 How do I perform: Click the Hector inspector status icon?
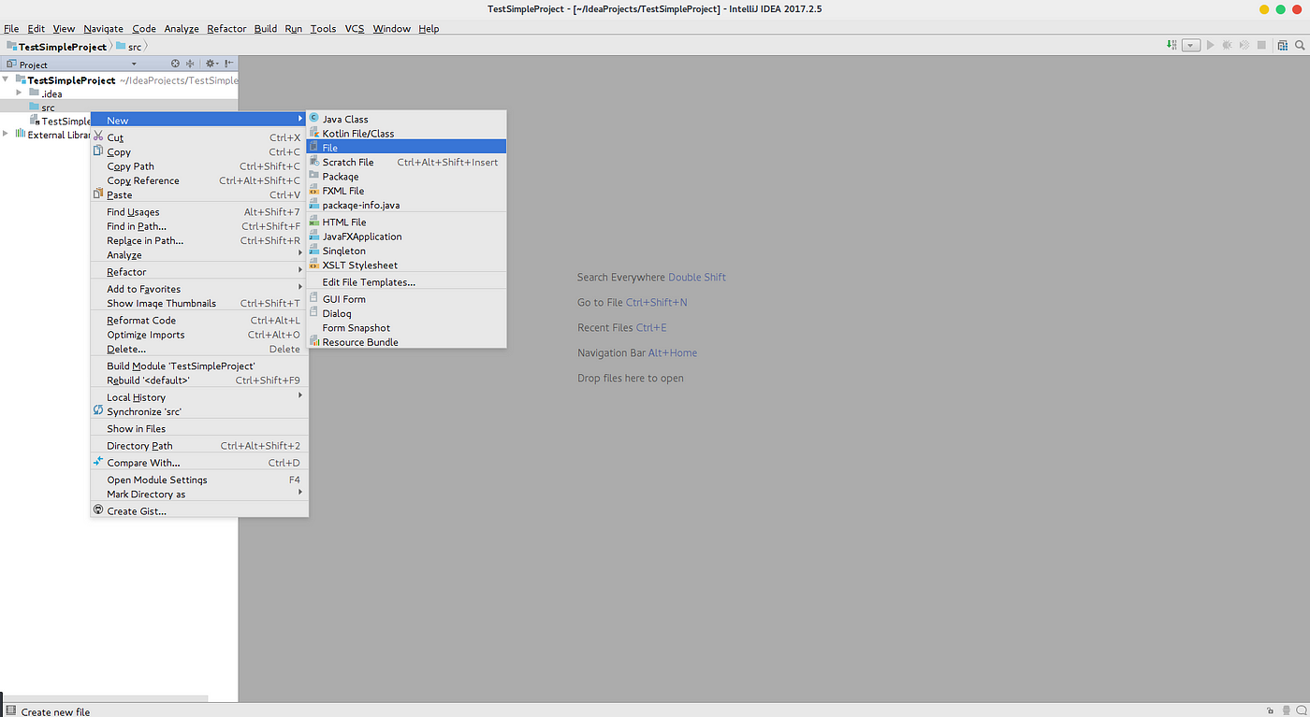[1286, 711]
